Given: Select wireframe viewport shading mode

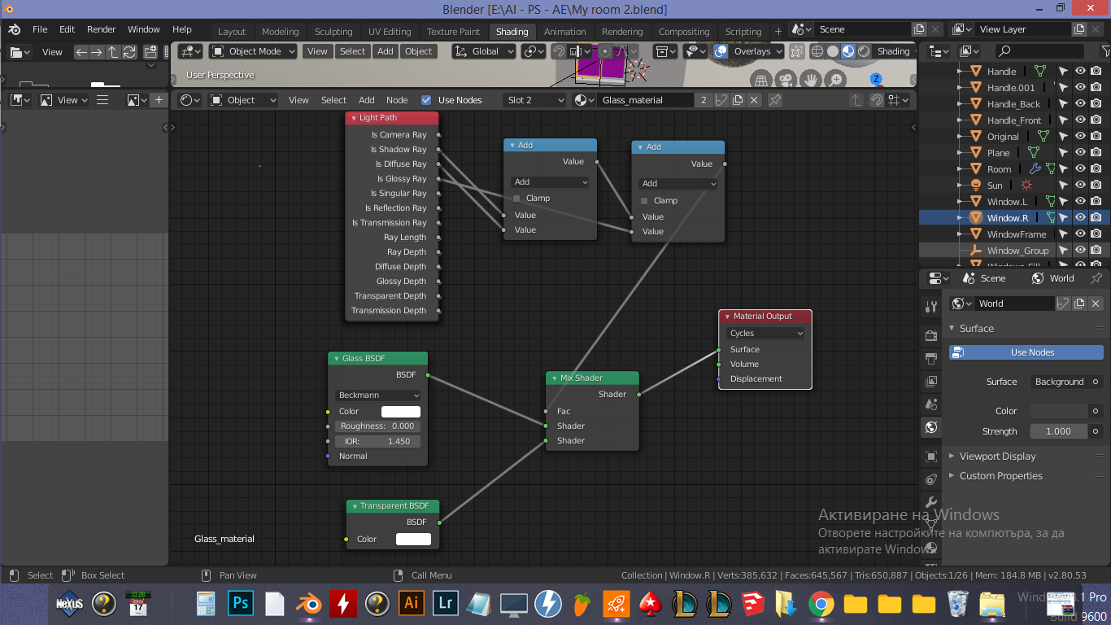Looking at the screenshot, I should tap(817, 51).
